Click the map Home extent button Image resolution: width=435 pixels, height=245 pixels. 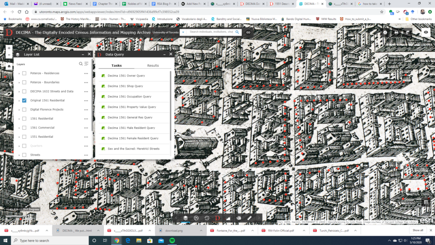click(9, 66)
